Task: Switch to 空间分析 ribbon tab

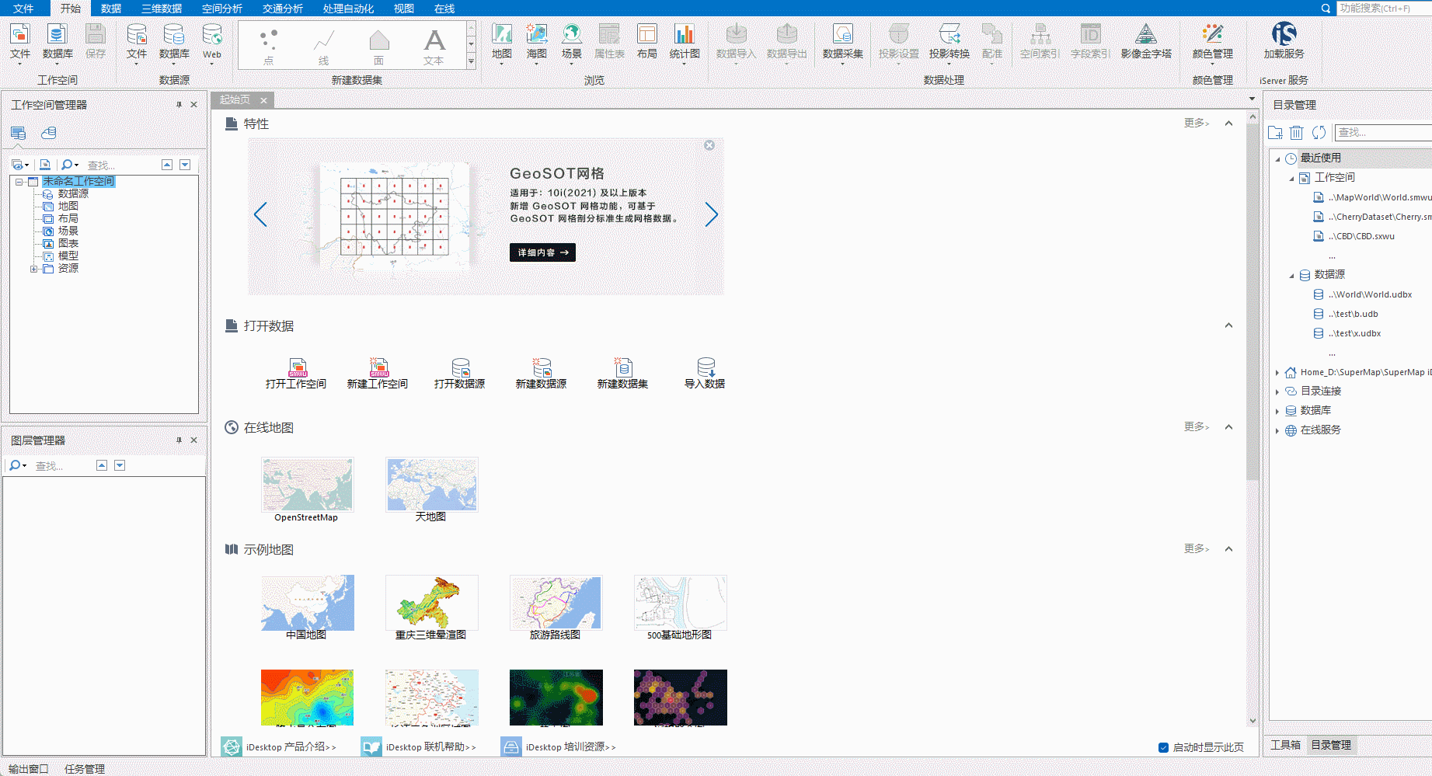Action: (222, 9)
